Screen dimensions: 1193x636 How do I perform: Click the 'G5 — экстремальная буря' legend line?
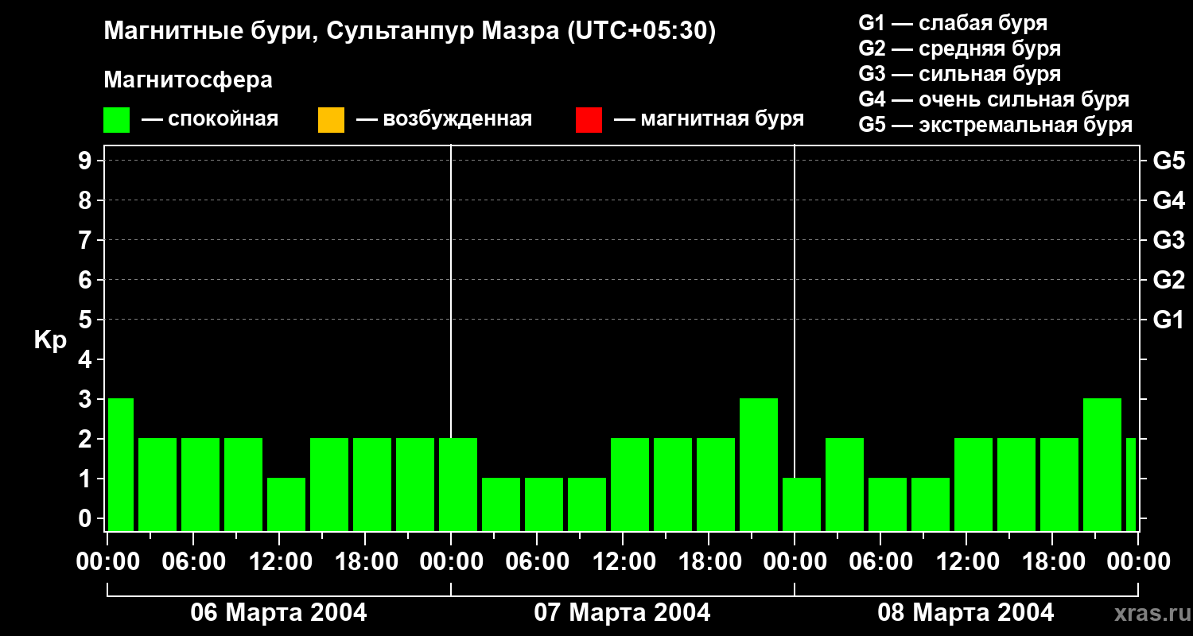point(996,125)
